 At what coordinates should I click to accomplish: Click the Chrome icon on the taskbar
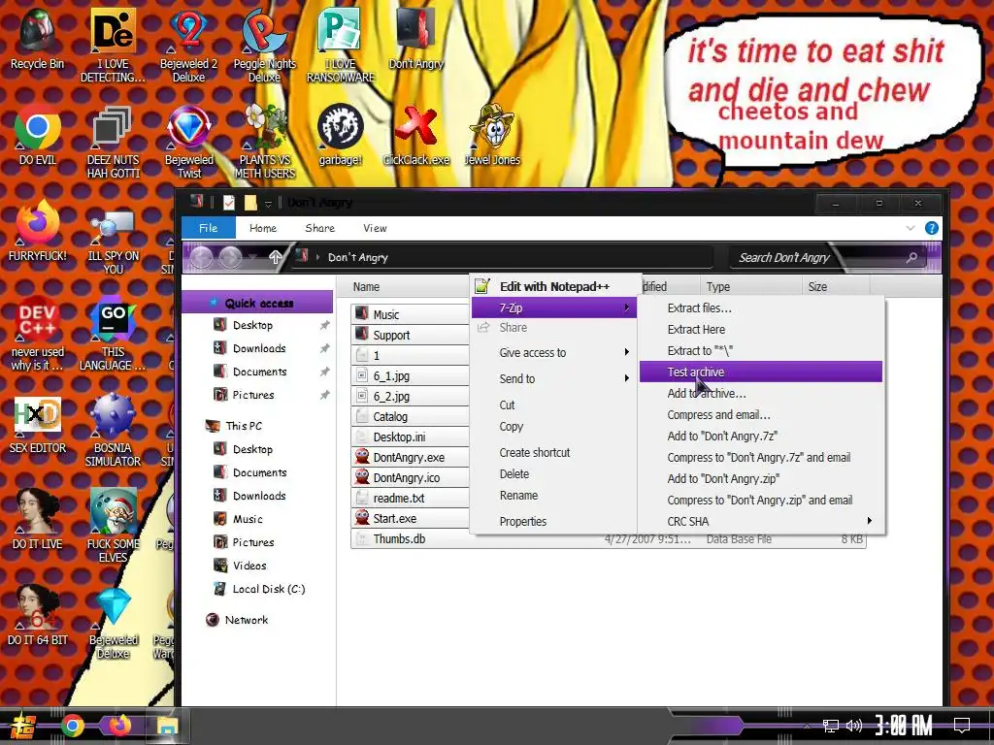tap(73, 726)
